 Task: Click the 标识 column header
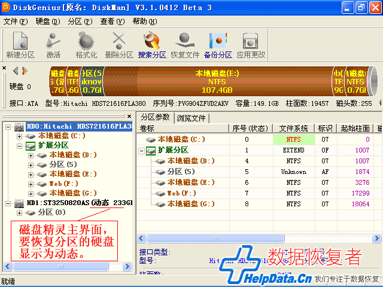[x=326, y=129]
